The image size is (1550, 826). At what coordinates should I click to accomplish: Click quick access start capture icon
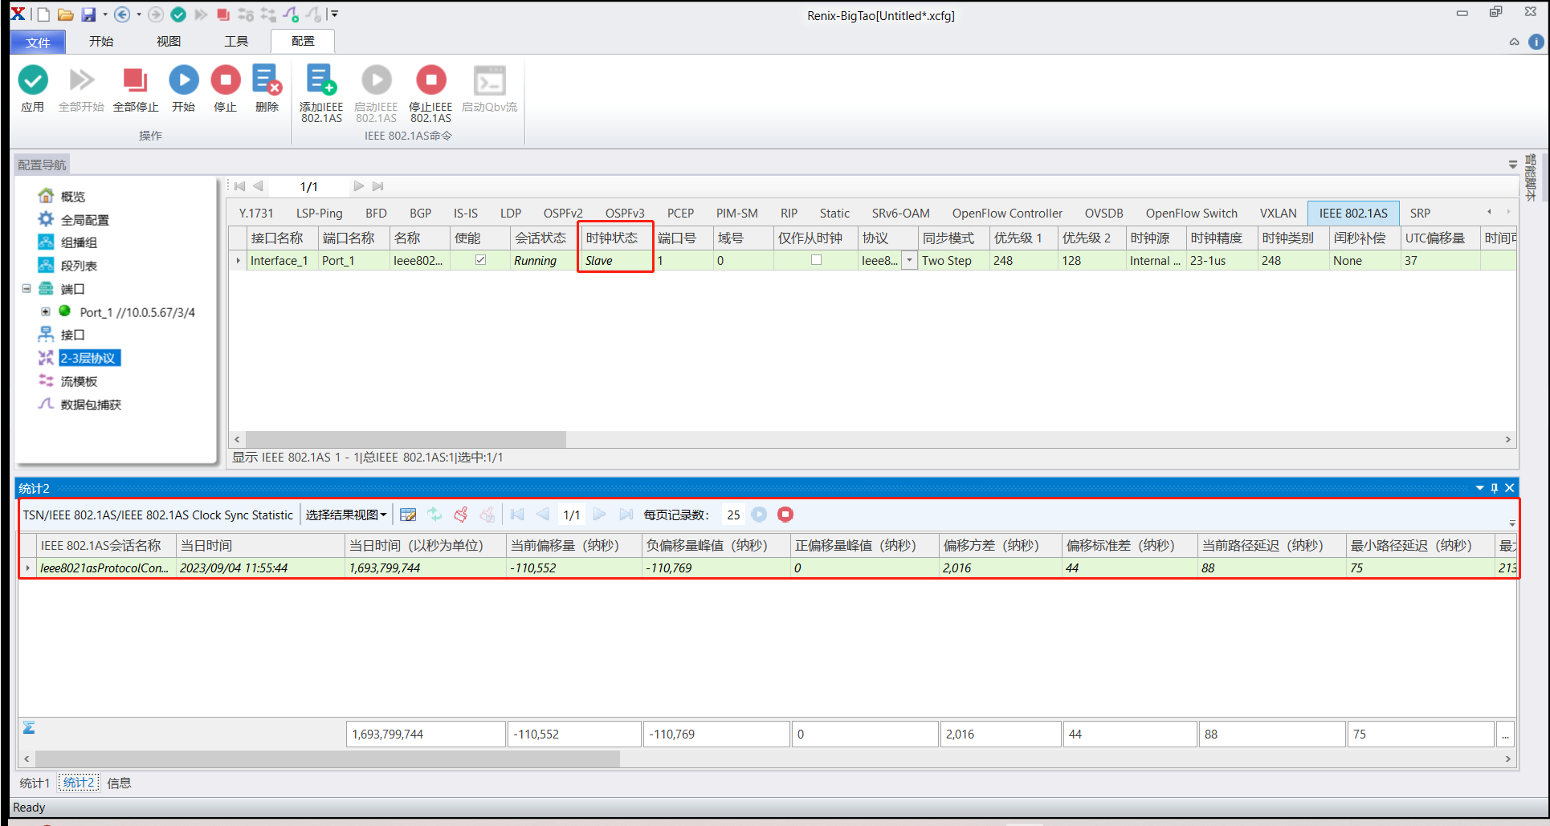click(x=291, y=14)
